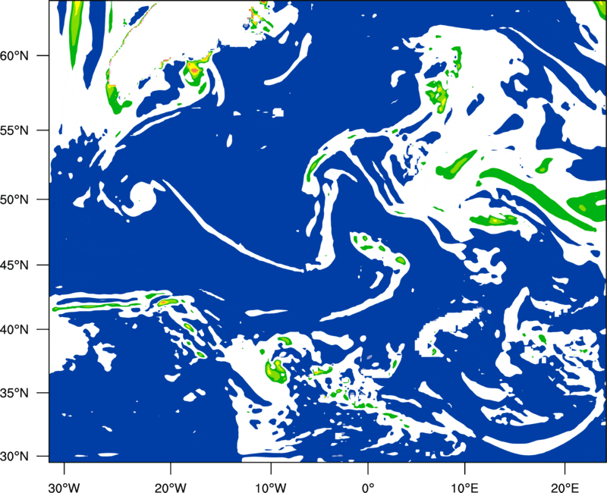Click the 10°E longitude axis label
The height and width of the screenshot is (493, 607).
click(464, 487)
